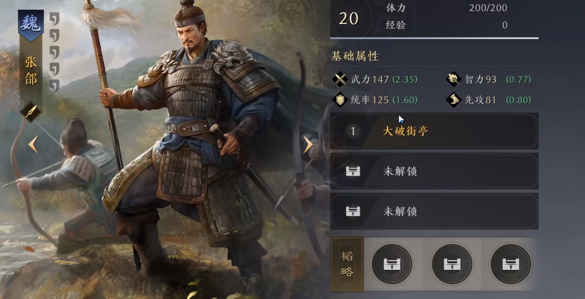The height and width of the screenshot is (299, 585).
Task: Click the 基础属性 section header
Action: (x=355, y=56)
